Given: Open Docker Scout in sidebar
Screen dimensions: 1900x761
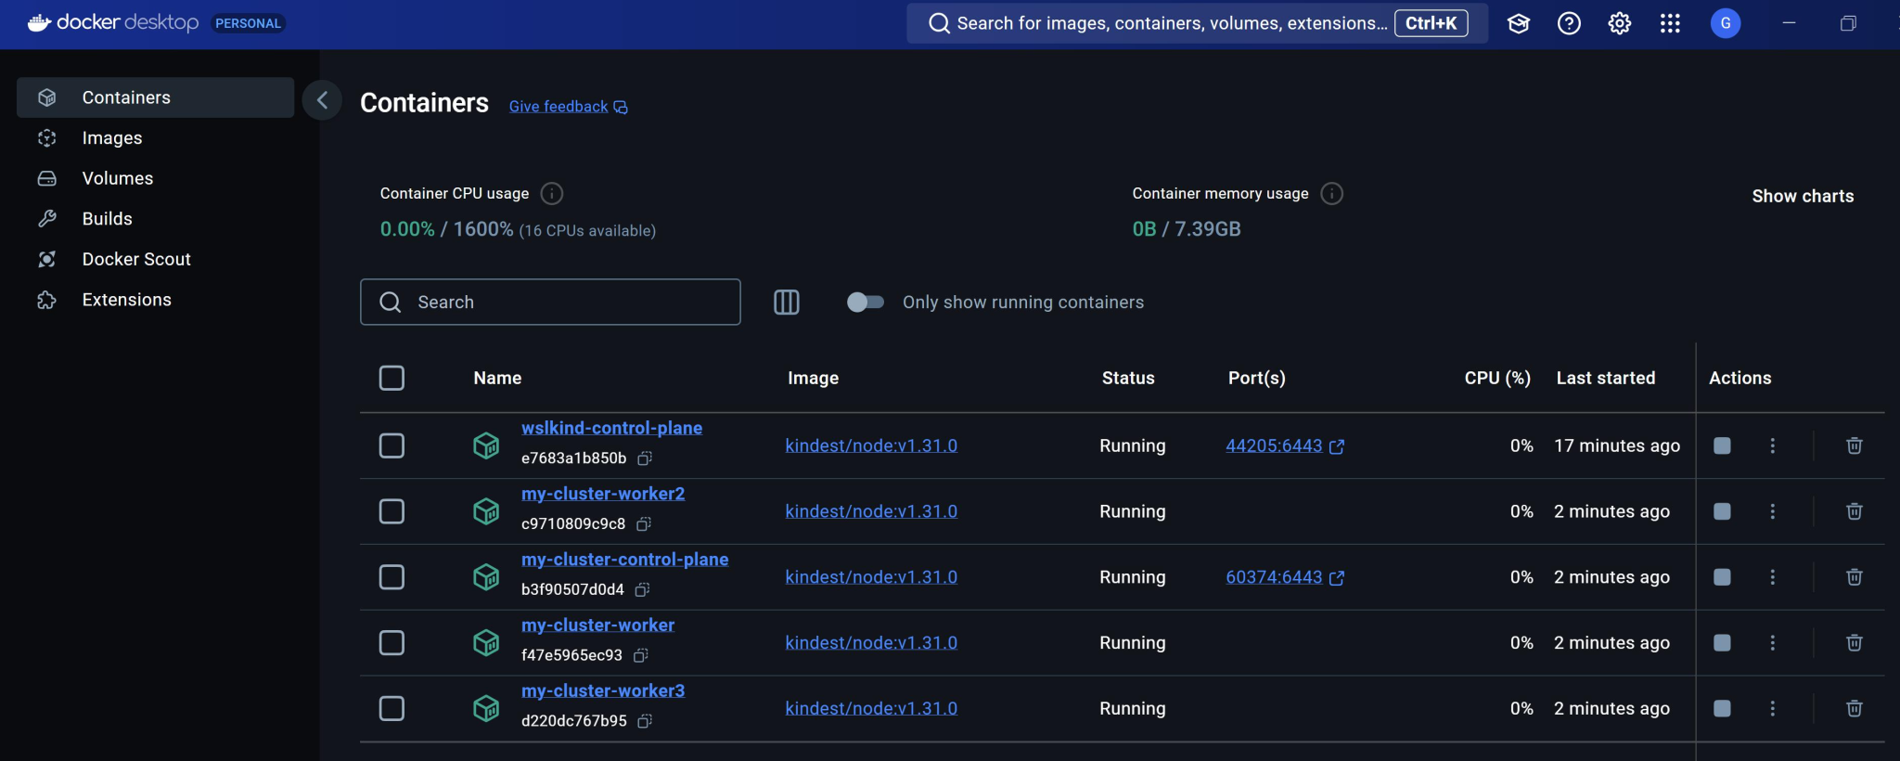Looking at the screenshot, I should [x=136, y=260].
